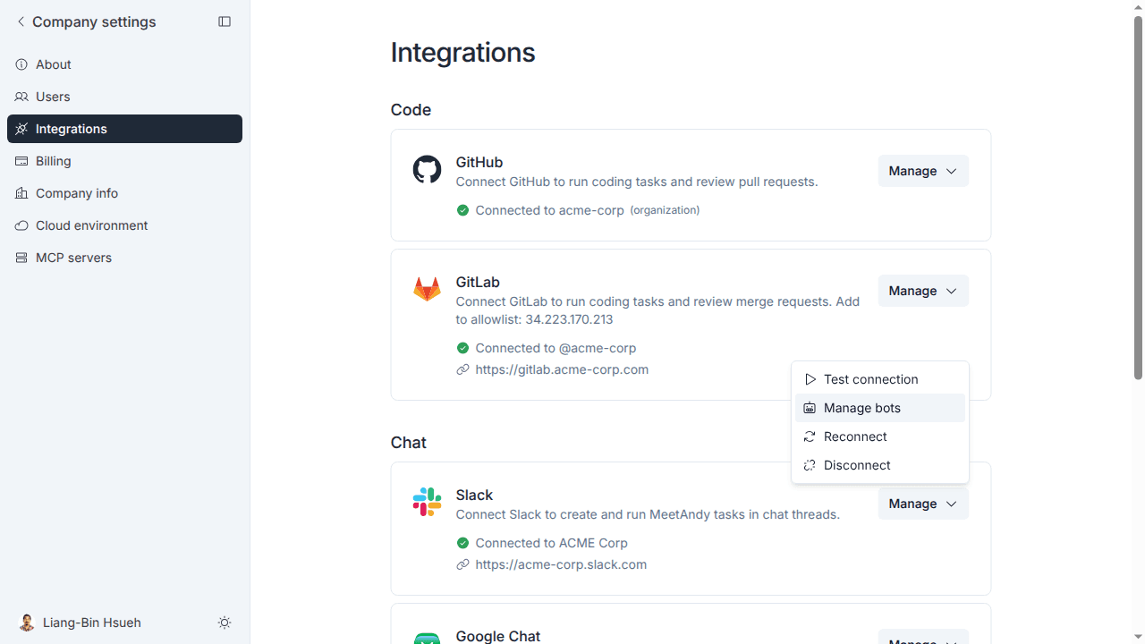This screenshot has width=1145, height=644.
Task: Click the Users people icon
Action: [x=21, y=97]
